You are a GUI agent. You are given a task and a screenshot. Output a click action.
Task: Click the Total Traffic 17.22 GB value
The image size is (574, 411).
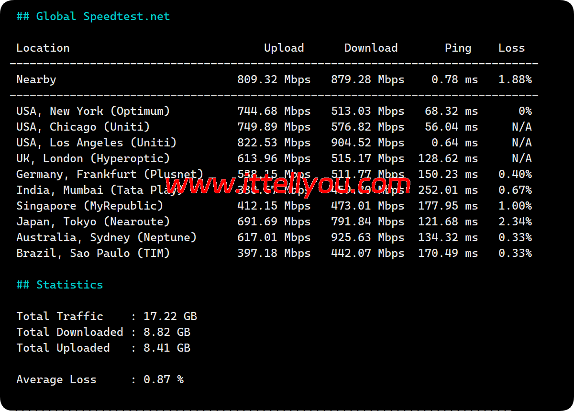[x=170, y=316]
